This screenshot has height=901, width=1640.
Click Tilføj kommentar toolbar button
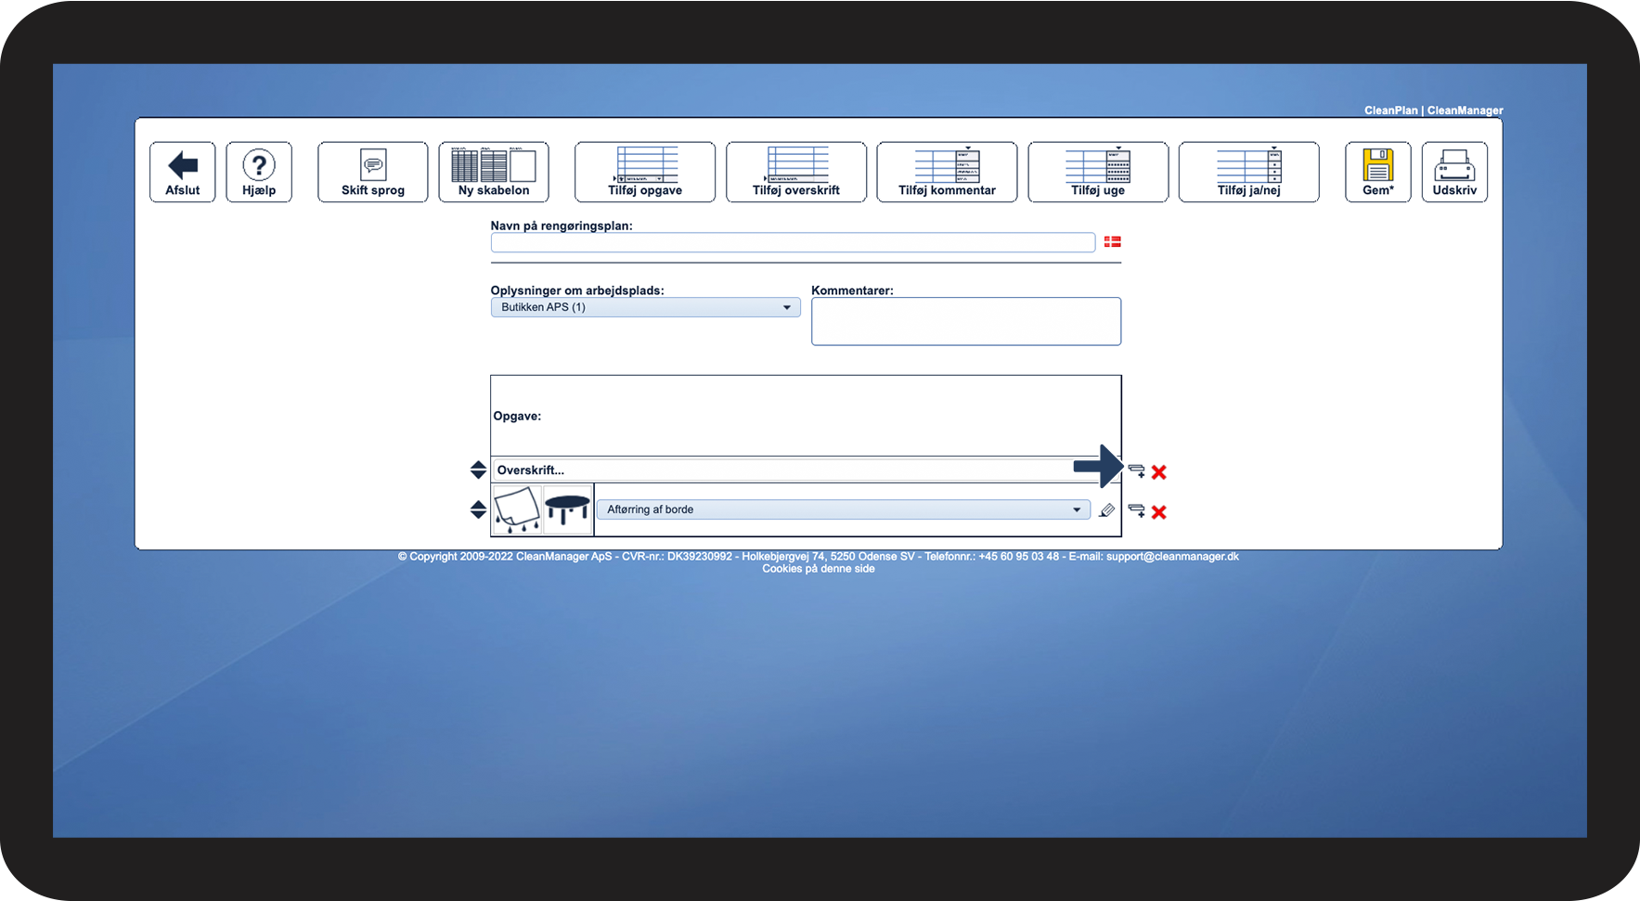tap(947, 172)
